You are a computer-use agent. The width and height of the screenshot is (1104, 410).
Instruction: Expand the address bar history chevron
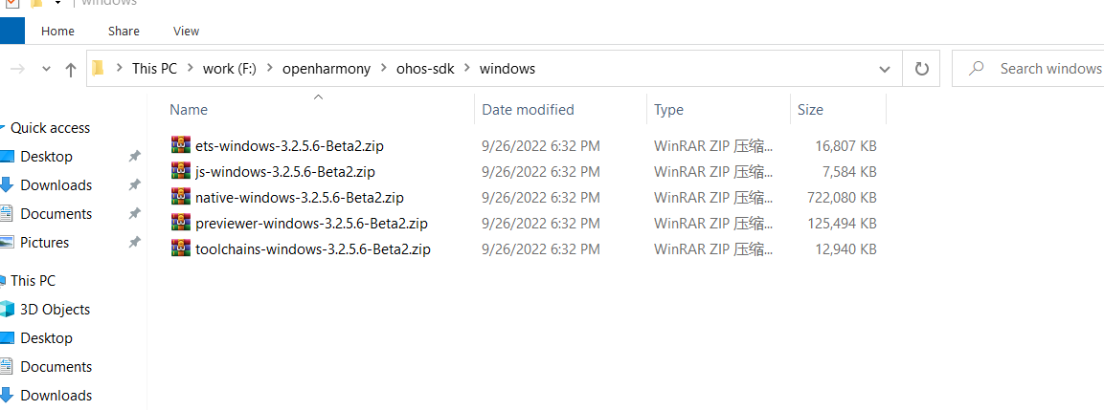tap(885, 69)
